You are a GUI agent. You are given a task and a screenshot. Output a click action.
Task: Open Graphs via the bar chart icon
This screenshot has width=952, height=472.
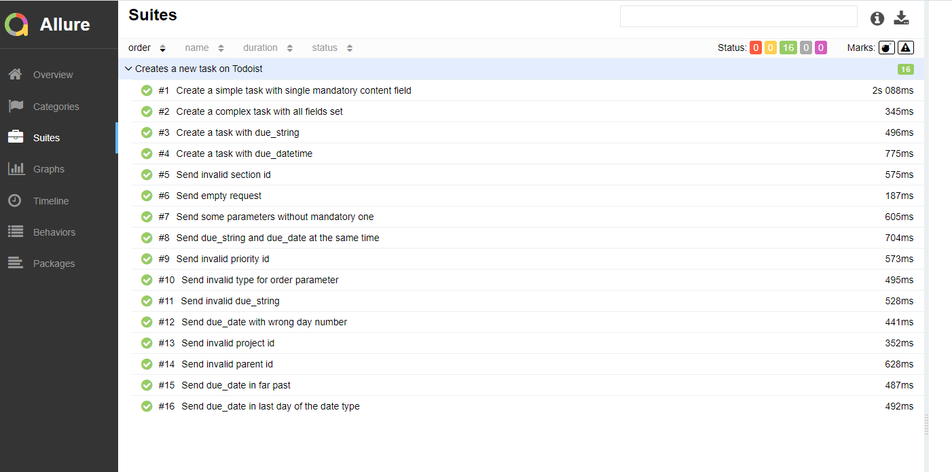[x=16, y=169]
